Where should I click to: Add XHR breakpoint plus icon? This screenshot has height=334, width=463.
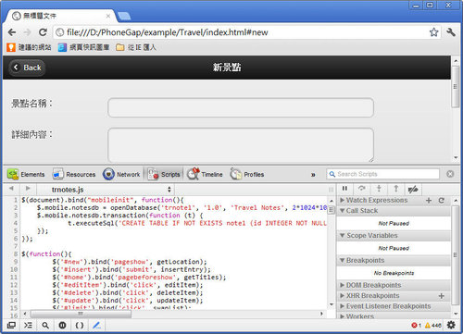pos(442,296)
